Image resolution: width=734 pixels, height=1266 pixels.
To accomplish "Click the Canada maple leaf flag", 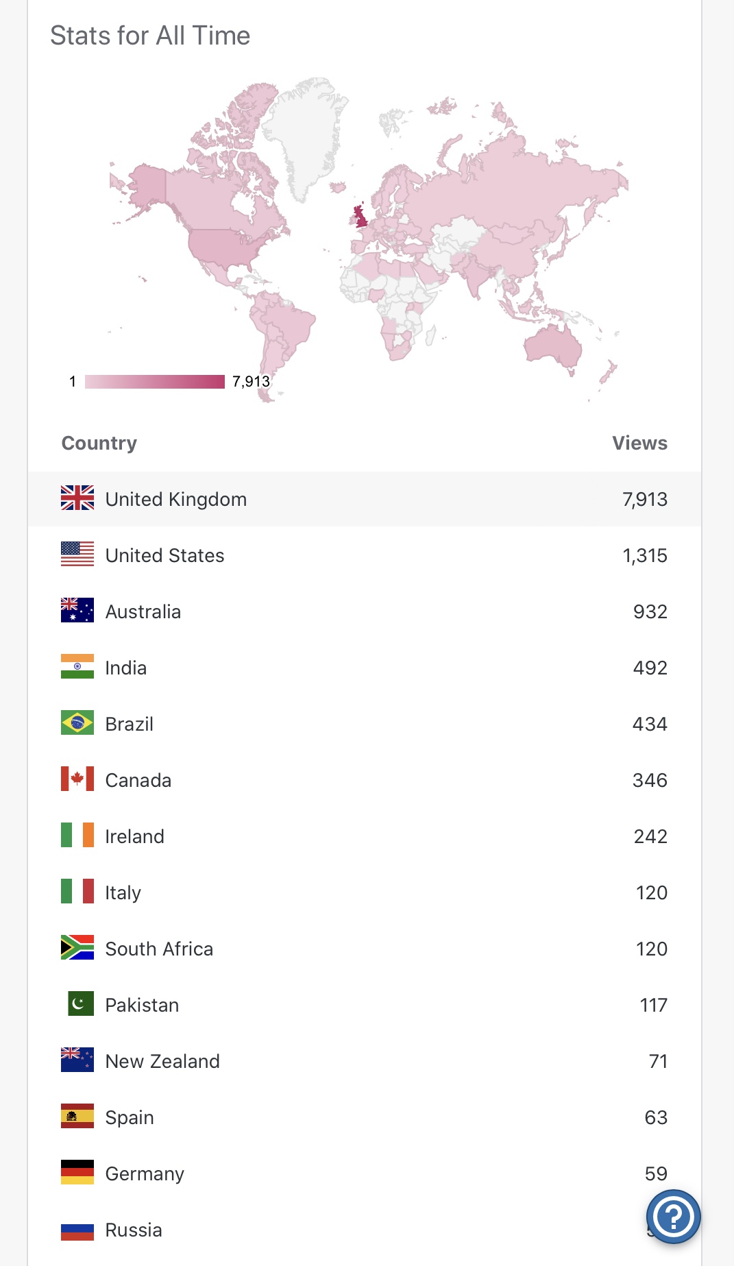I will click(77, 779).
